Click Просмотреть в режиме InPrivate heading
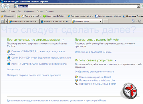 (97, 40)
